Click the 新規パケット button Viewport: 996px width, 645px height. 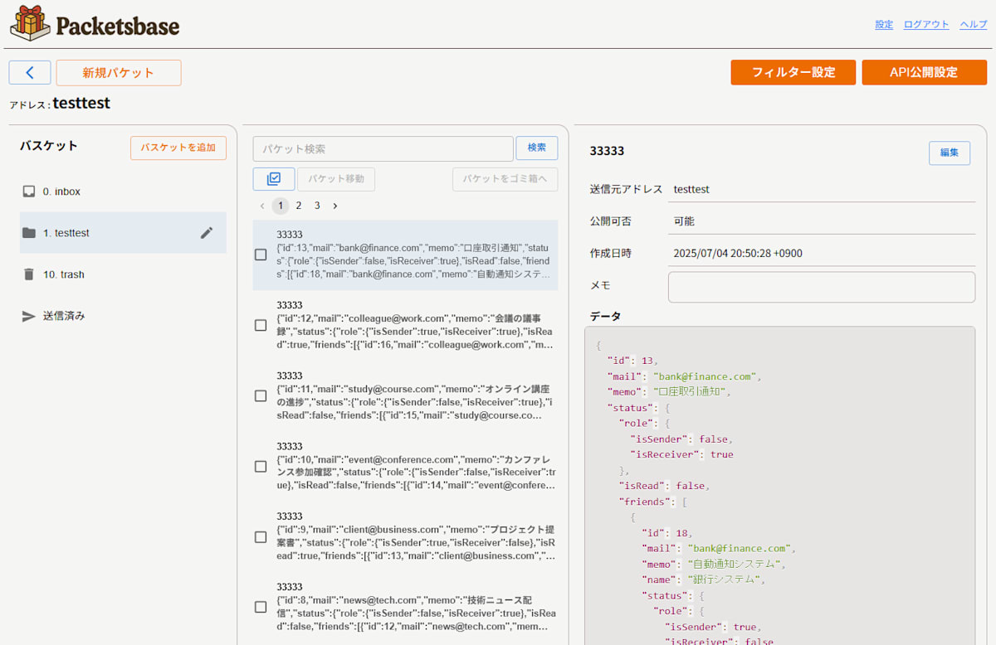click(x=119, y=73)
